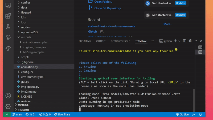Open img2img.py file
This screenshot has height=120, width=213.
coord(29,92)
